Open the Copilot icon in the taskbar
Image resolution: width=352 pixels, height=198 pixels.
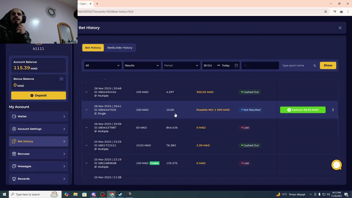[66, 194]
